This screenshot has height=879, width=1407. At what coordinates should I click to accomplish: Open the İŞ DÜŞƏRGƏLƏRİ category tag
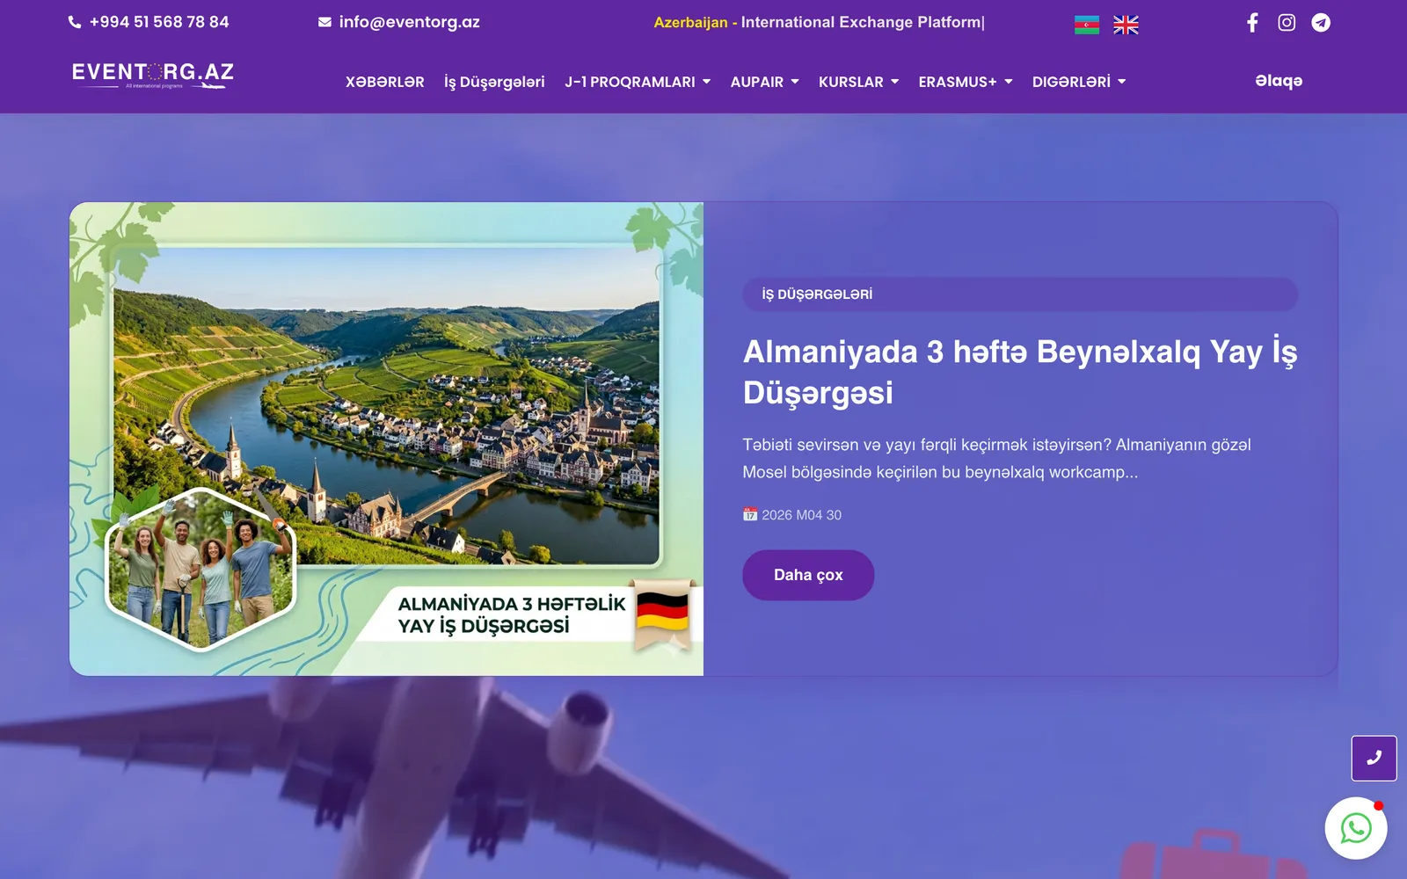pyautogui.click(x=1020, y=294)
